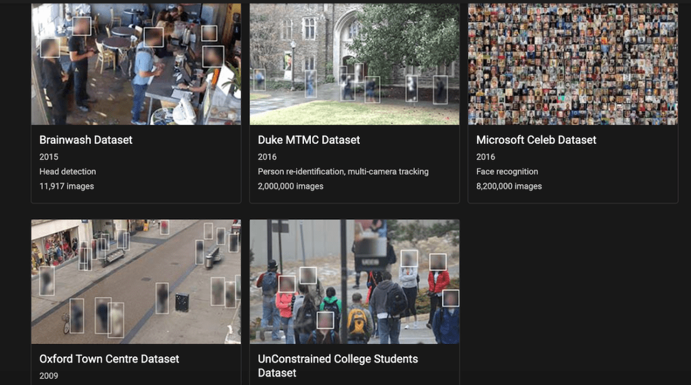Select the year 2009 under Oxford Town Centre
Screen dimensions: 691x385
click(49, 376)
